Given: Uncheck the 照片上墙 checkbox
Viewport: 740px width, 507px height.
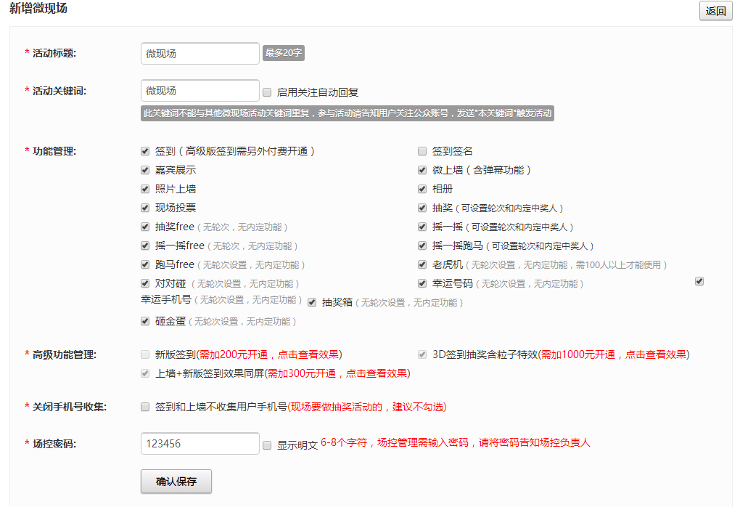Looking at the screenshot, I should (145, 189).
